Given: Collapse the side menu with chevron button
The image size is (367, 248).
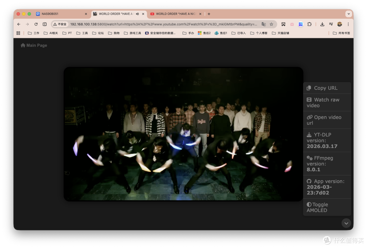Looking at the screenshot, I should [x=346, y=223].
